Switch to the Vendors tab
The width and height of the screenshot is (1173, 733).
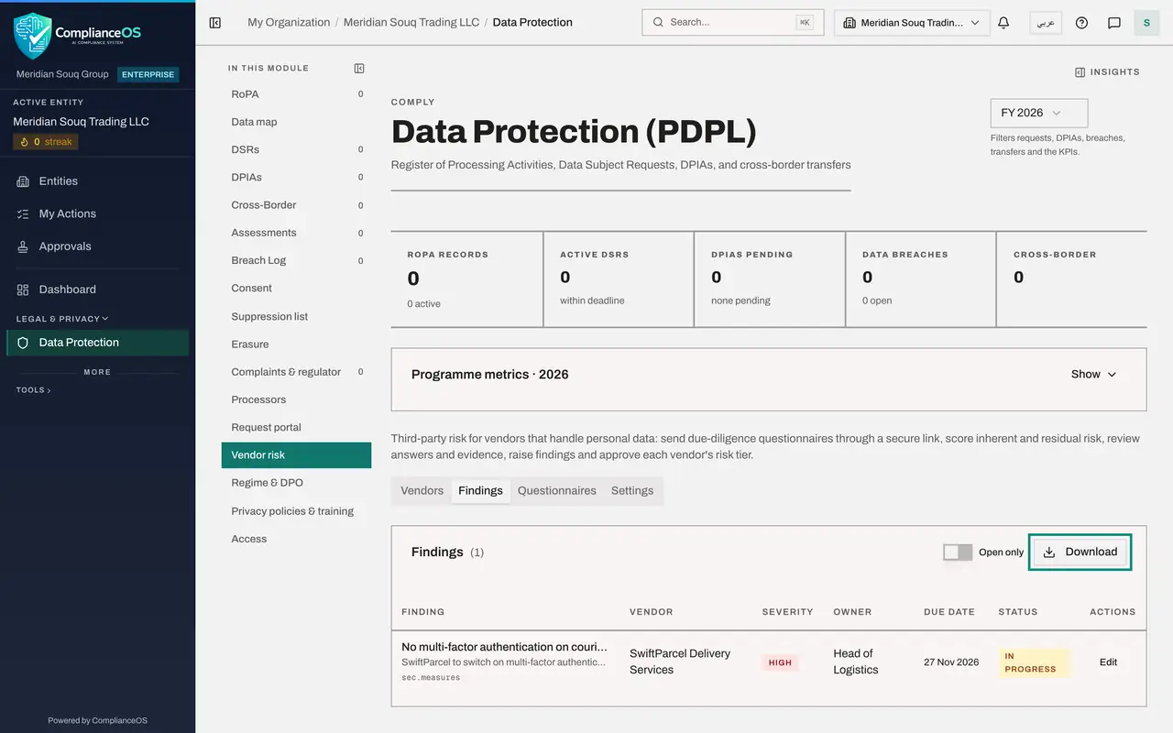tap(422, 490)
